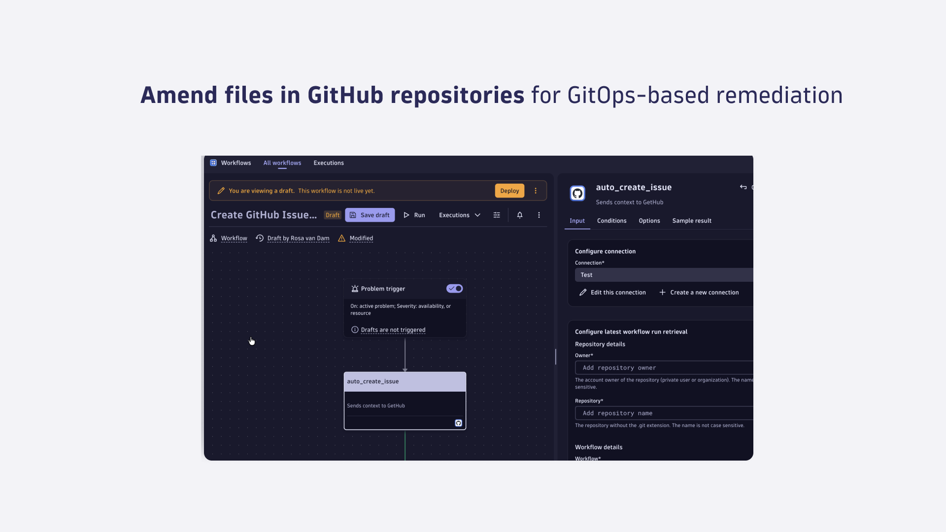This screenshot has width=946, height=532.
Task: Switch to All workflows tab
Action: point(282,163)
